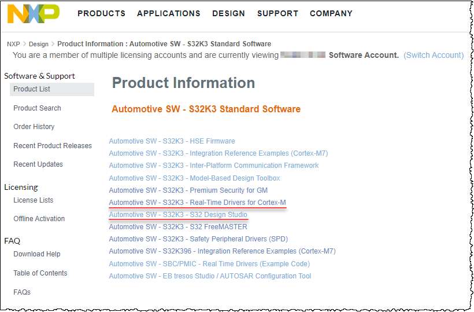Open the SUPPORT menu
474x312 pixels.
tap(277, 13)
